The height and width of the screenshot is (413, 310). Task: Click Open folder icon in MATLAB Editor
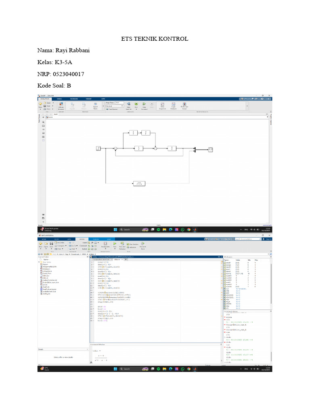point(46,245)
